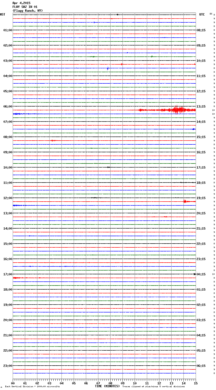Image resolution: width=216 pixels, height=390 pixels.
Task: Click the 13:15 UTC time label
Action: pyautogui.click(x=201, y=107)
